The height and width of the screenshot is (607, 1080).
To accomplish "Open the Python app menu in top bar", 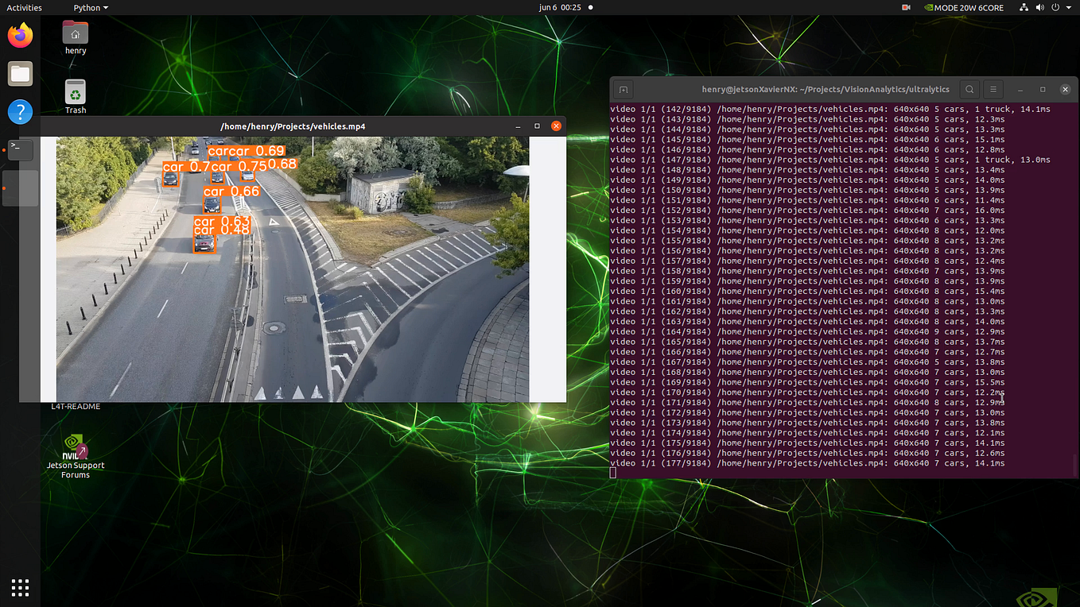I will [91, 7].
